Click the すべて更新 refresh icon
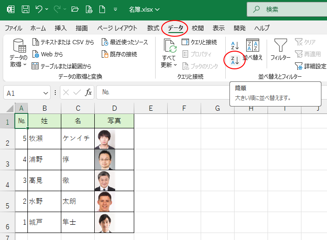Image resolution: width=327 pixels, height=240 pixels. click(x=170, y=46)
